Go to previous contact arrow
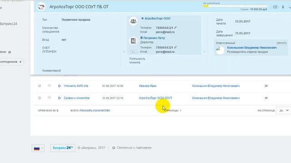This screenshot has height=163, width=291. coord(124,52)
